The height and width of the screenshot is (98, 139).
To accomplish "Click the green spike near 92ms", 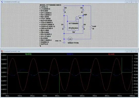I will coord(122,65).
